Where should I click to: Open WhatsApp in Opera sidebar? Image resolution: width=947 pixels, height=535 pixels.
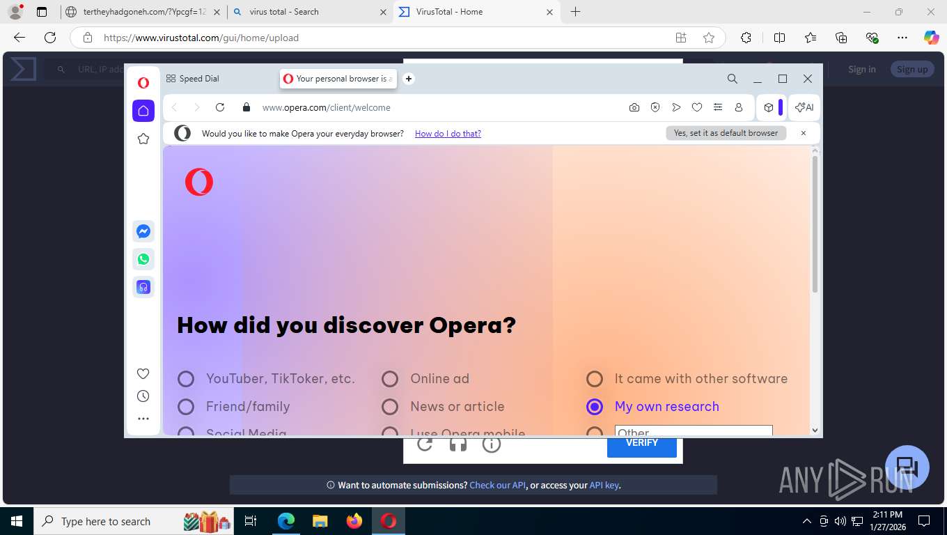point(143,259)
